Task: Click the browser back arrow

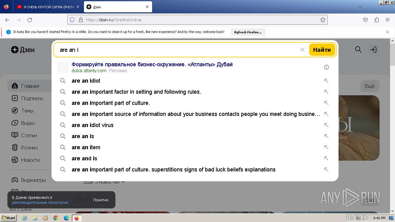Action: coord(7,20)
